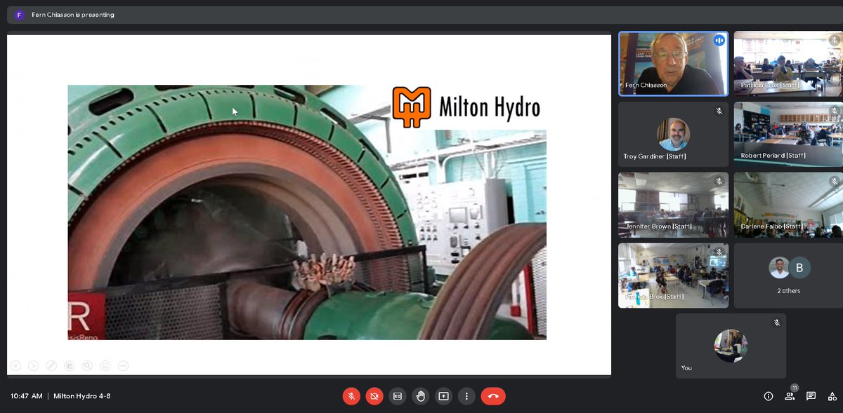Viewport: 843px width, 413px height.
Task: Leave the call with the red hang-up button
Action: point(493,396)
